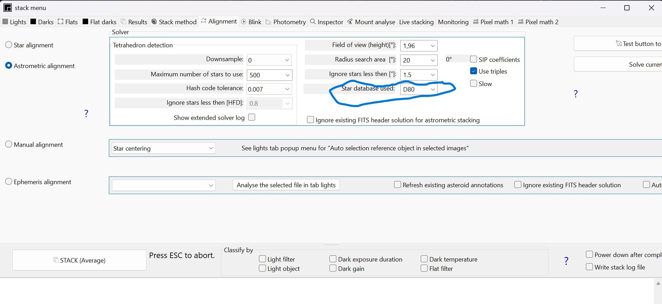Go to the Flats tab
The image size is (662, 304).
click(68, 22)
